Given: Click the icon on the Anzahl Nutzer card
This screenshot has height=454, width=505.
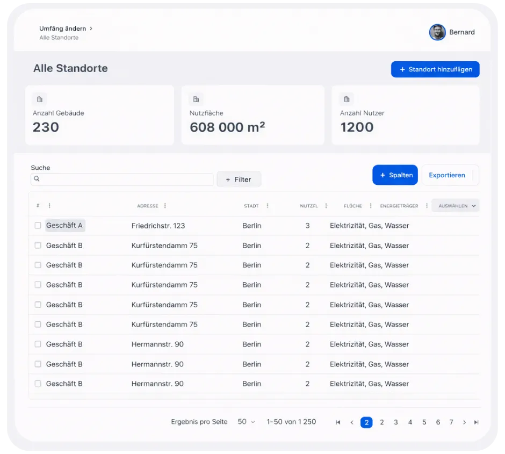Looking at the screenshot, I should pos(347,99).
